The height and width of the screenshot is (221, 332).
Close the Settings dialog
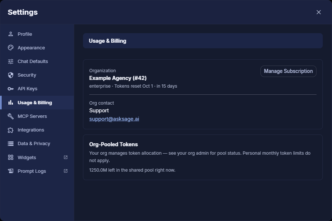[319, 12]
